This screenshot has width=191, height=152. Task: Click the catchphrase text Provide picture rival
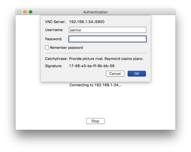[x=86, y=59]
